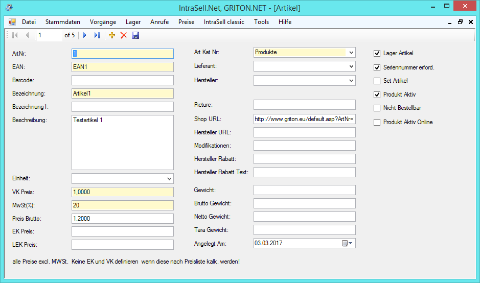The image size is (480, 283).
Task: Click the Barcode field
Action: tap(123, 80)
